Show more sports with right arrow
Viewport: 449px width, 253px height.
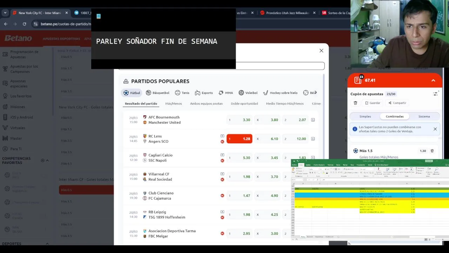[x=316, y=92]
